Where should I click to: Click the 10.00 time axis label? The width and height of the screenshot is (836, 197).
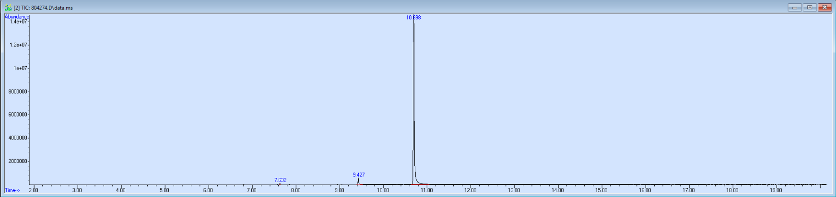tap(383, 190)
